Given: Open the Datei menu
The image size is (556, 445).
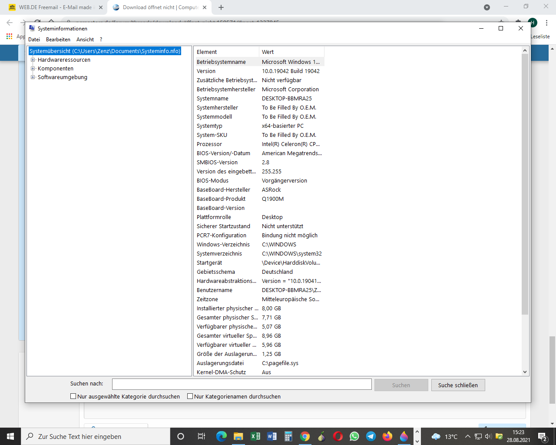Looking at the screenshot, I should (34, 40).
